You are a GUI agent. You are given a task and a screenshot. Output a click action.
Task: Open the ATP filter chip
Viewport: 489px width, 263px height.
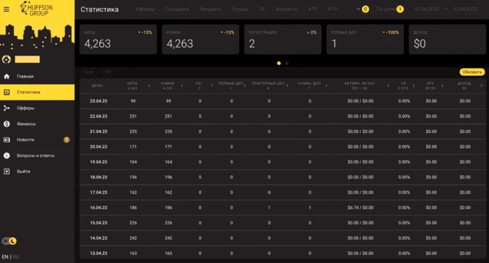(313, 9)
